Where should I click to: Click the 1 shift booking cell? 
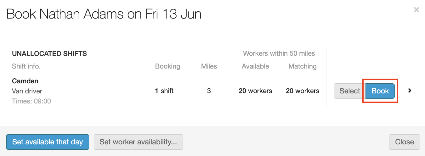pyautogui.click(x=164, y=91)
